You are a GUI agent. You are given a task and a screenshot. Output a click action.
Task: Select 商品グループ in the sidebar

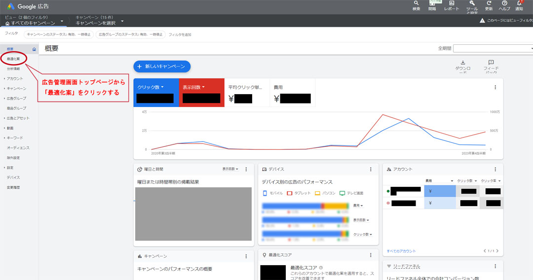[16, 108]
